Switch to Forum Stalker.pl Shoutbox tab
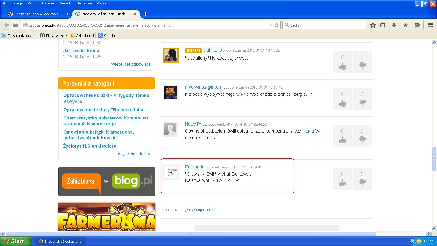Viewport: 437px width, 246px height. pos(36,14)
